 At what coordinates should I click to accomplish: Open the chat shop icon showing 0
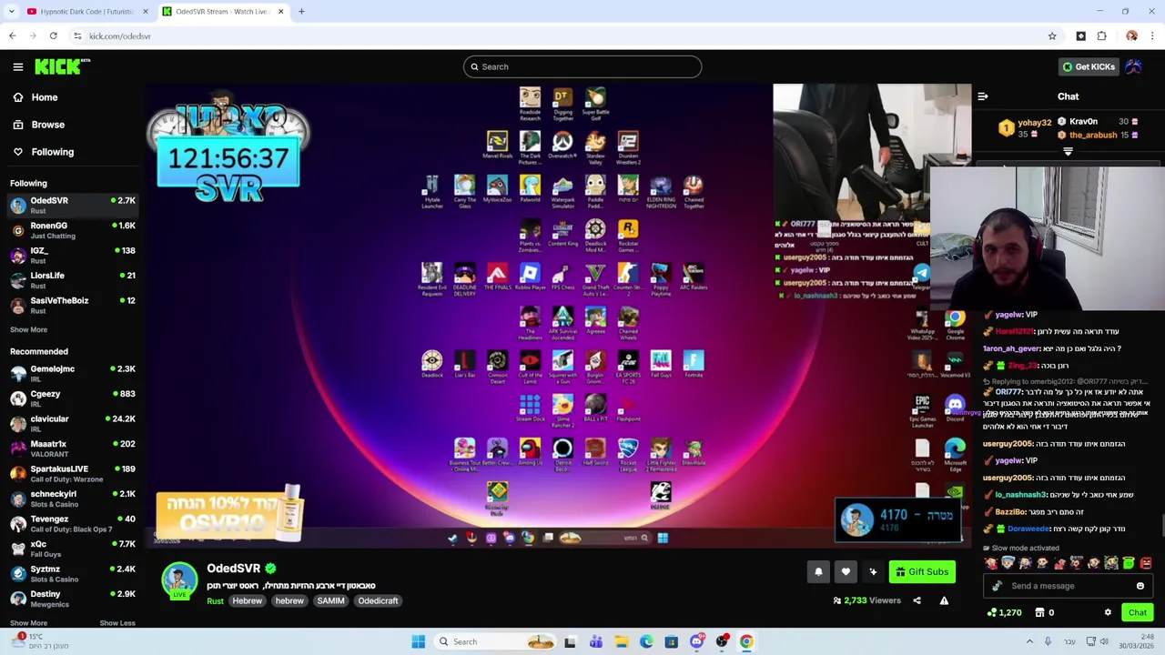[x=1045, y=612]
